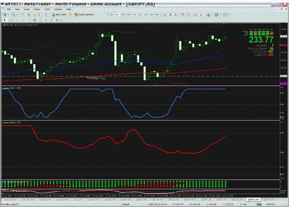This screenshot has height=207, width=289.
Task: Toggle the Expert Advisors button
Action: coord(84,15)
